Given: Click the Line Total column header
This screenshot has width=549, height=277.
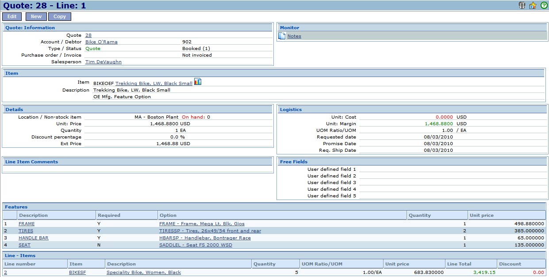Looking at the screenshot, I should 459,264.
